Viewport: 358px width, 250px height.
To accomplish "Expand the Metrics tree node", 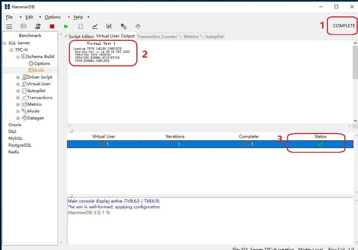I will tap(18, 104).
